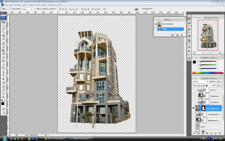Switch to the Histogram tab
225x141 pixels.
point(208,17)
